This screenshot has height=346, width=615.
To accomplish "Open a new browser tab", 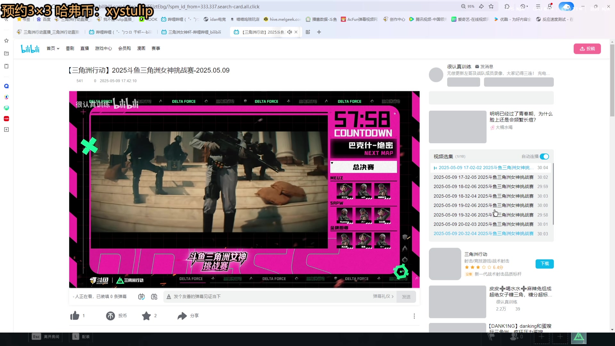I will coord(319,32).
